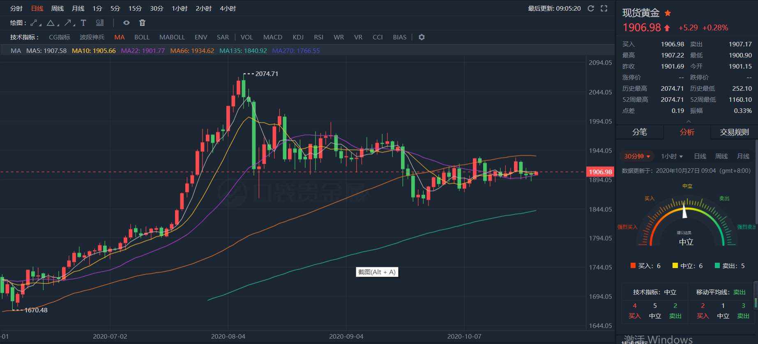Click the 波段神兵 indicator
The width and height of the screenshot is (758, 344).
click(x=92, y=37)
